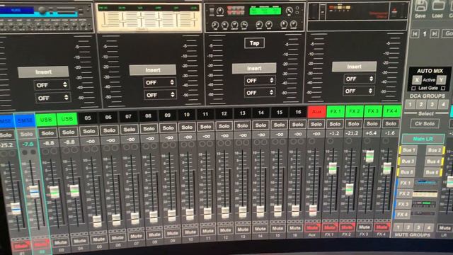This screenshot has width=453, height=255.
Task: Open the FX 3 effect thumbnail beside the FX 3 send button
Action: [424, 204]
